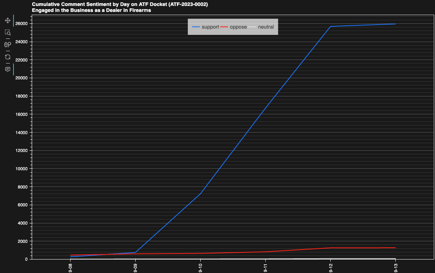
Task: Click the red oppose line at 9-12
Action: click(330, 248)
